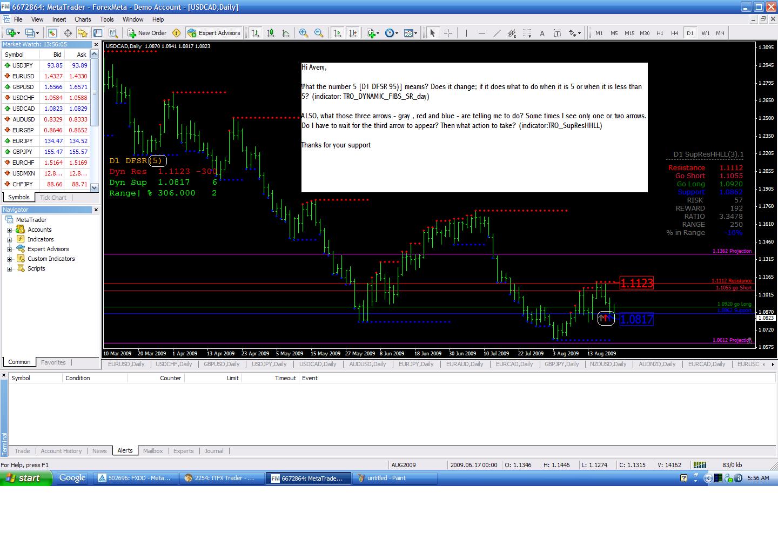The image size is (778, 553).
Task: Open the Journal terminal tab
Action: tap(214, 451)
